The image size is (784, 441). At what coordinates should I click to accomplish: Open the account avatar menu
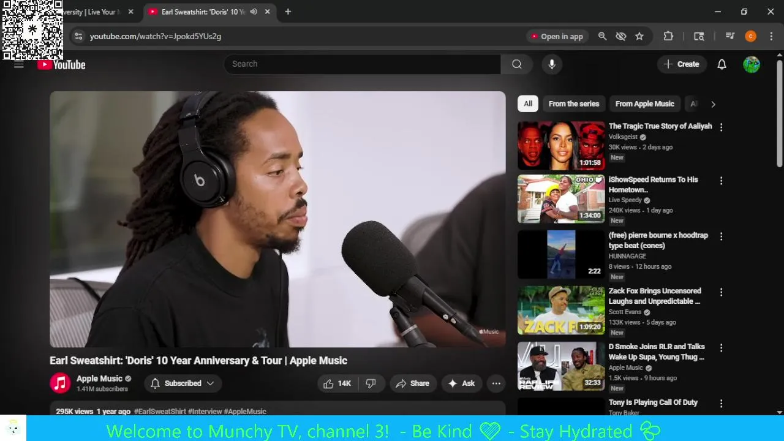(752, 64)
